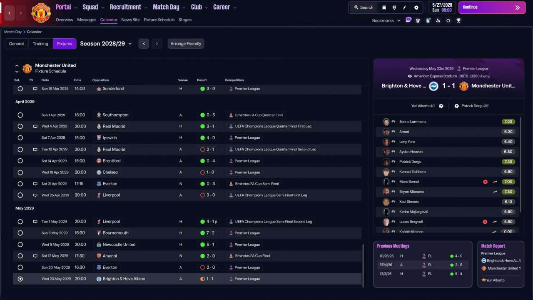This screenshot has height=300, width=533.
Task: Click the scouting search bookmark shortcut icon
Action: pyautogui.click(x=438, y=20)
